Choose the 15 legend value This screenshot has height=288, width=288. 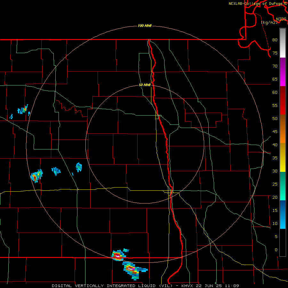coord(275,211)
